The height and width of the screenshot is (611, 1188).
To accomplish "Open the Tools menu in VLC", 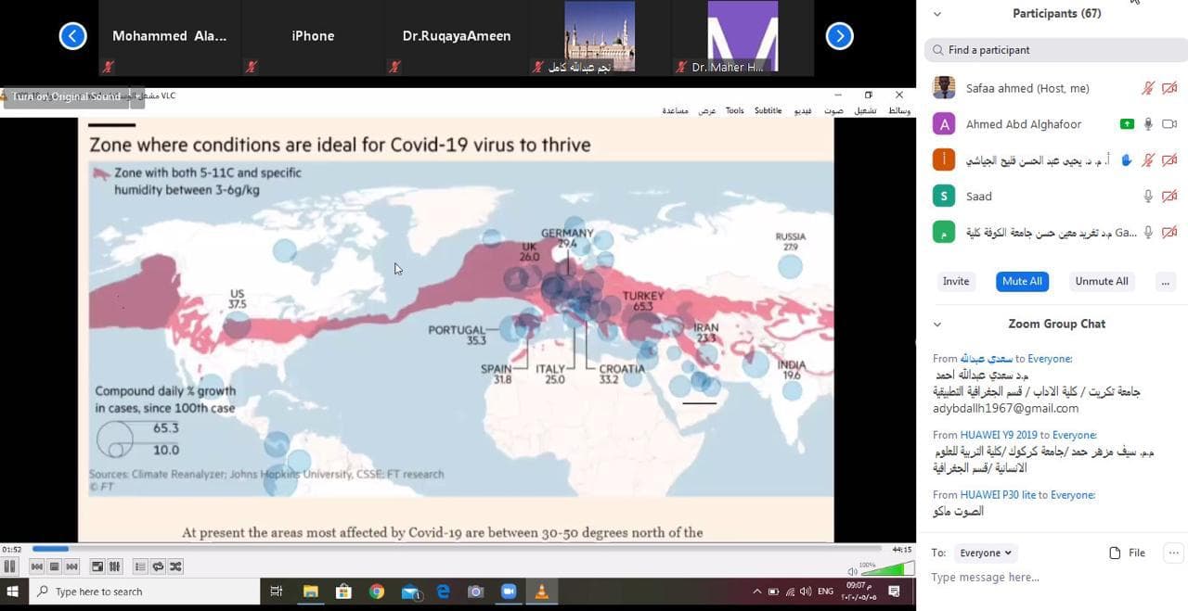I will tap(734, 110).
